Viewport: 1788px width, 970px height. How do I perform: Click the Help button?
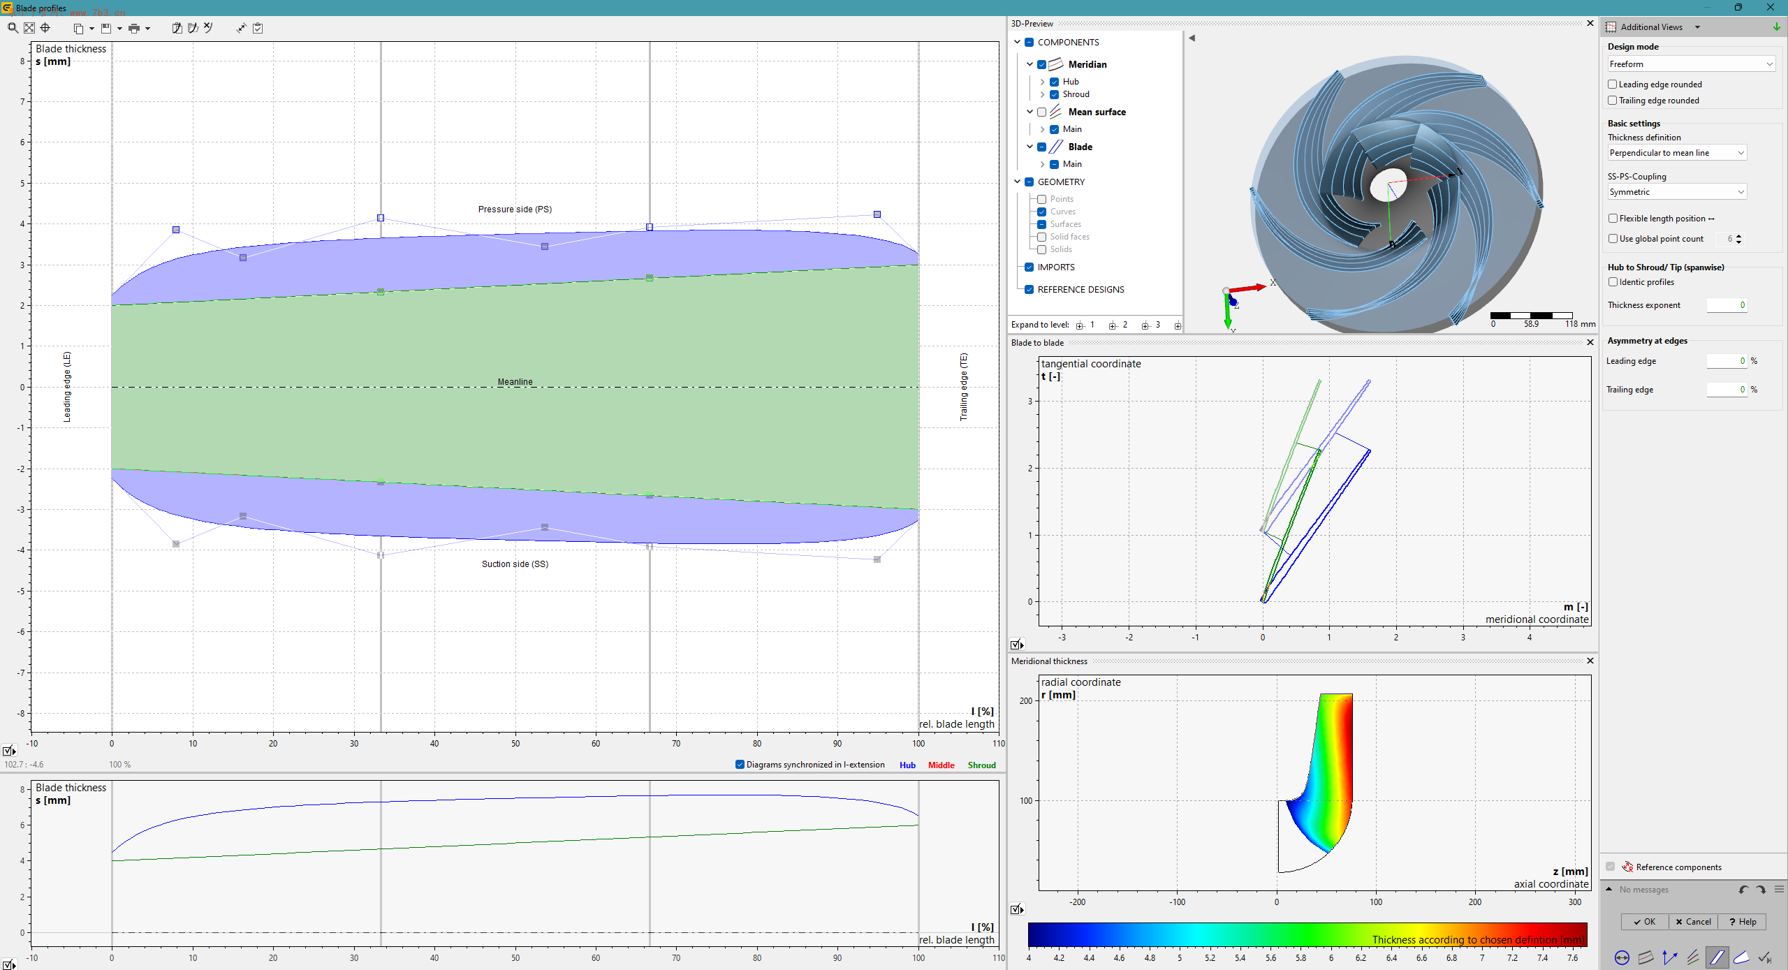point(1743,921)
